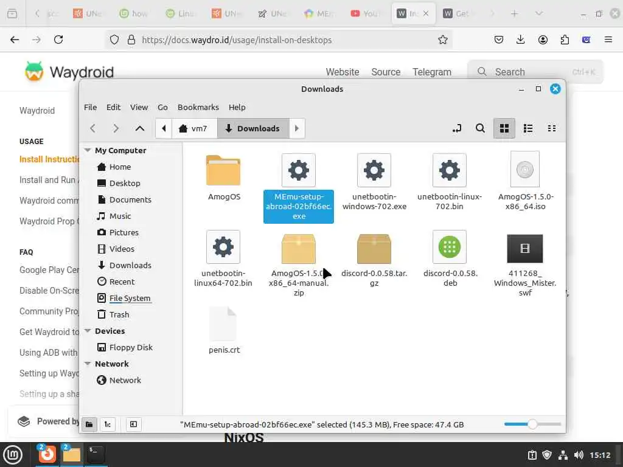Open the View menu
Screen dimensions: 623x467
pos(139,107)
